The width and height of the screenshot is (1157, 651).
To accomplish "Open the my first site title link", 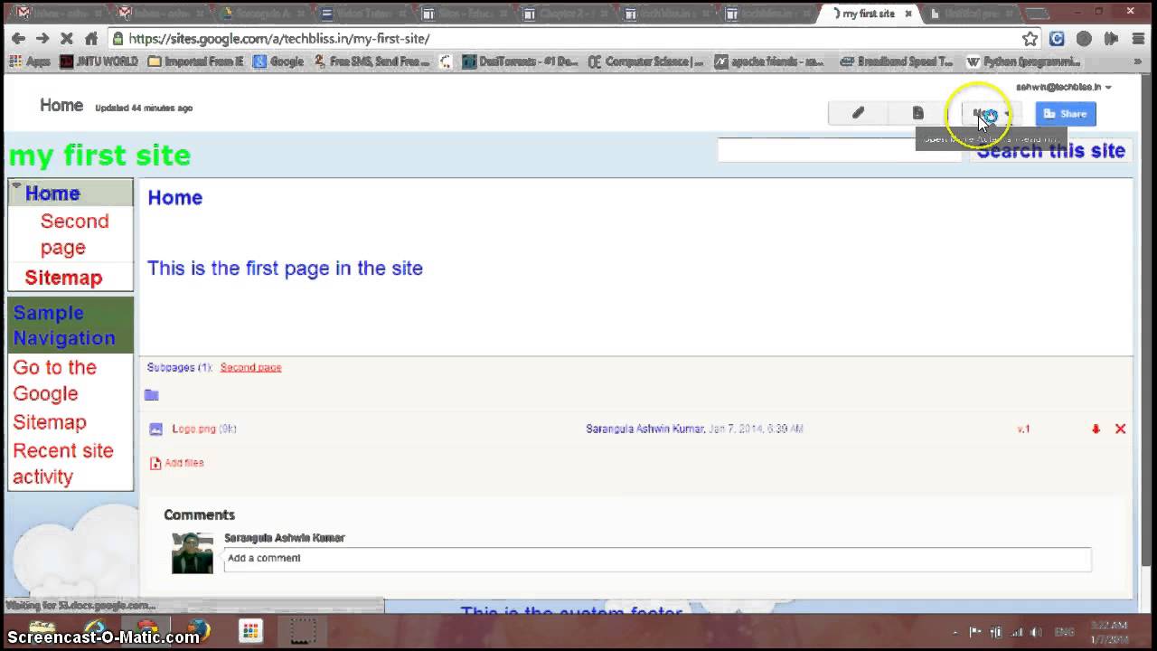I will tap(99, 155).
